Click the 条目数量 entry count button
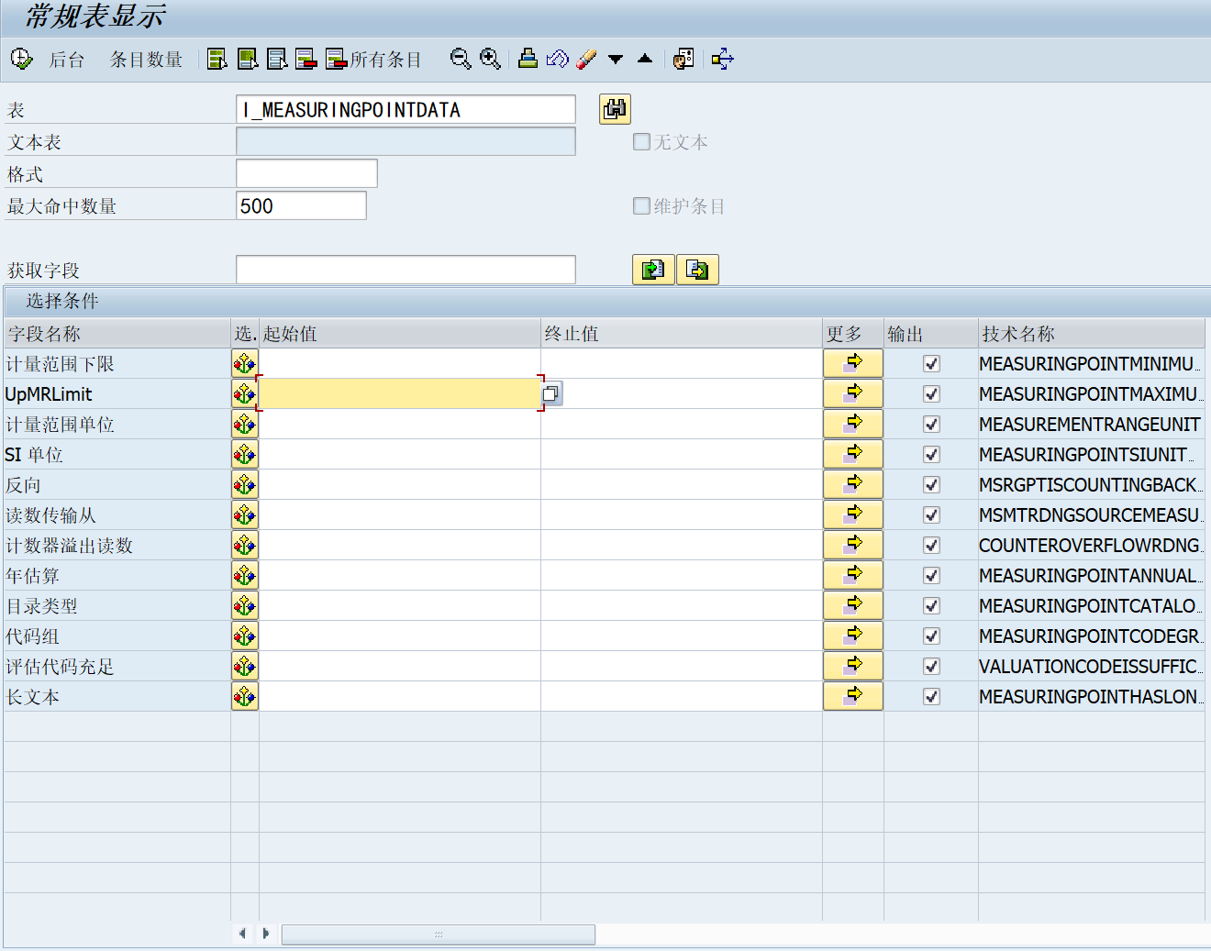Image resolution: width=1211 pixels, height=951 pixels. tap(146, 60)
